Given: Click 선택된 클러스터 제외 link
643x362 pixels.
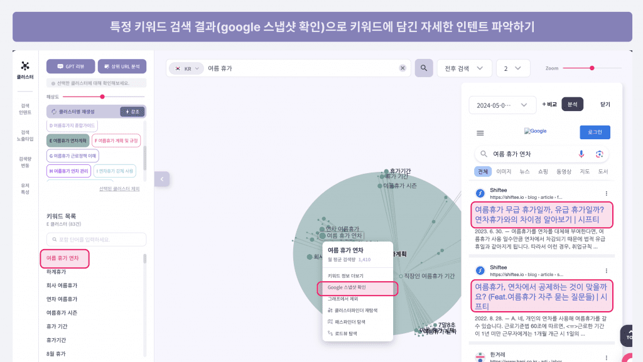Looking at the screenshot, I should point(119,189).
